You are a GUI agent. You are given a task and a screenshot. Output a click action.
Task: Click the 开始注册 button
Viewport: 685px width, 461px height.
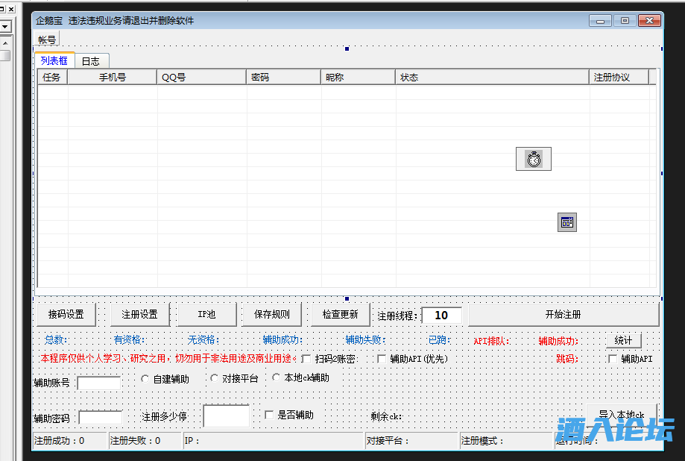coord(563,315)
